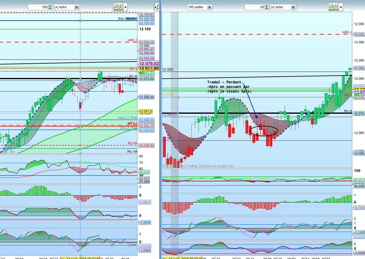Screen dimensions: 365x259
Task: Select the 12 070,50 pivot price label
Action: 147,79
